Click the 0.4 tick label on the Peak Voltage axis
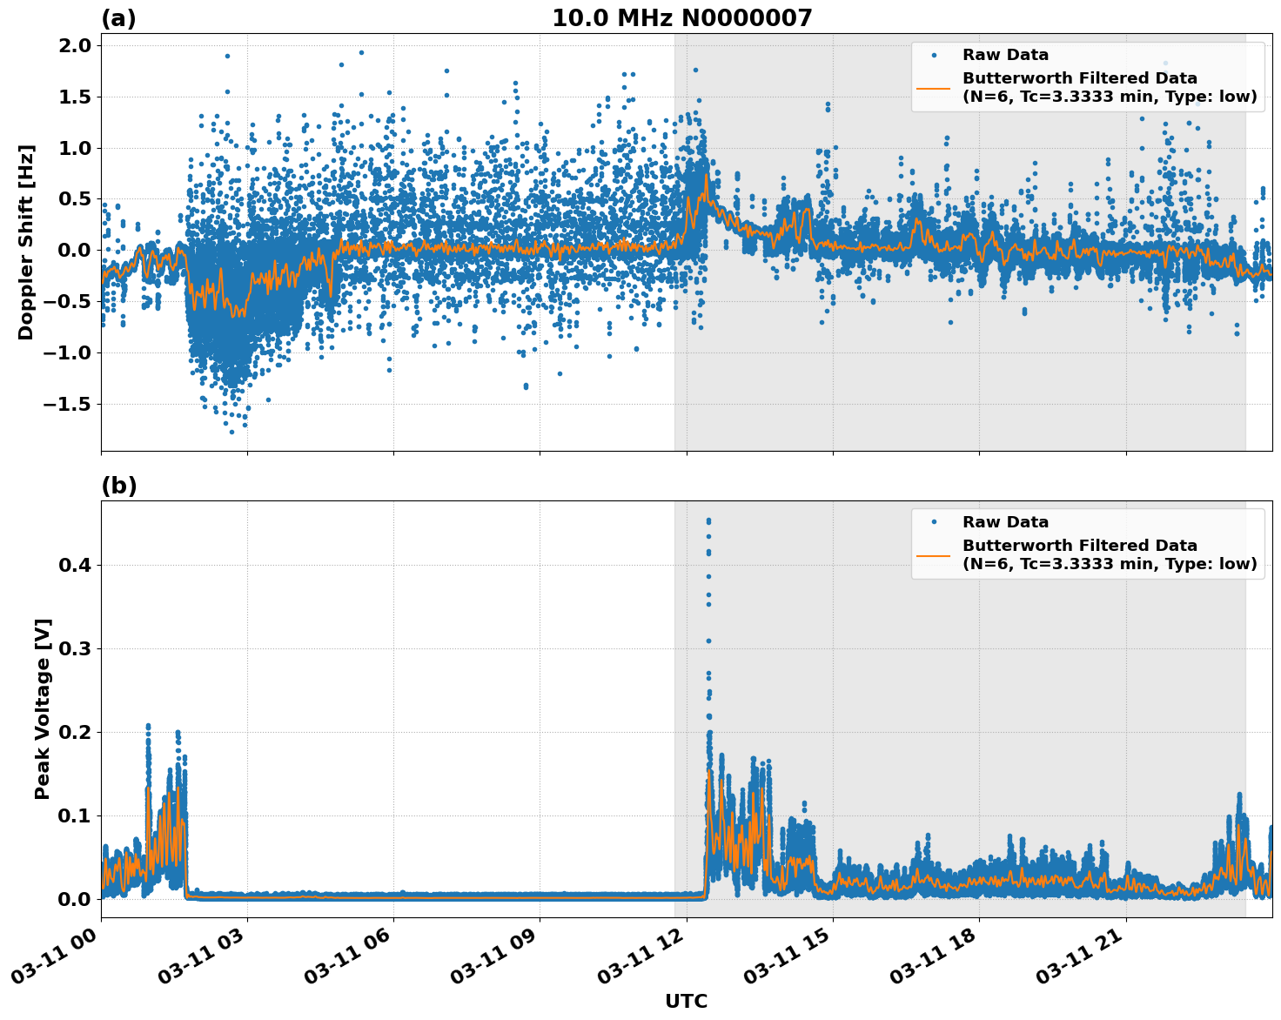 [x=73, y=565]
